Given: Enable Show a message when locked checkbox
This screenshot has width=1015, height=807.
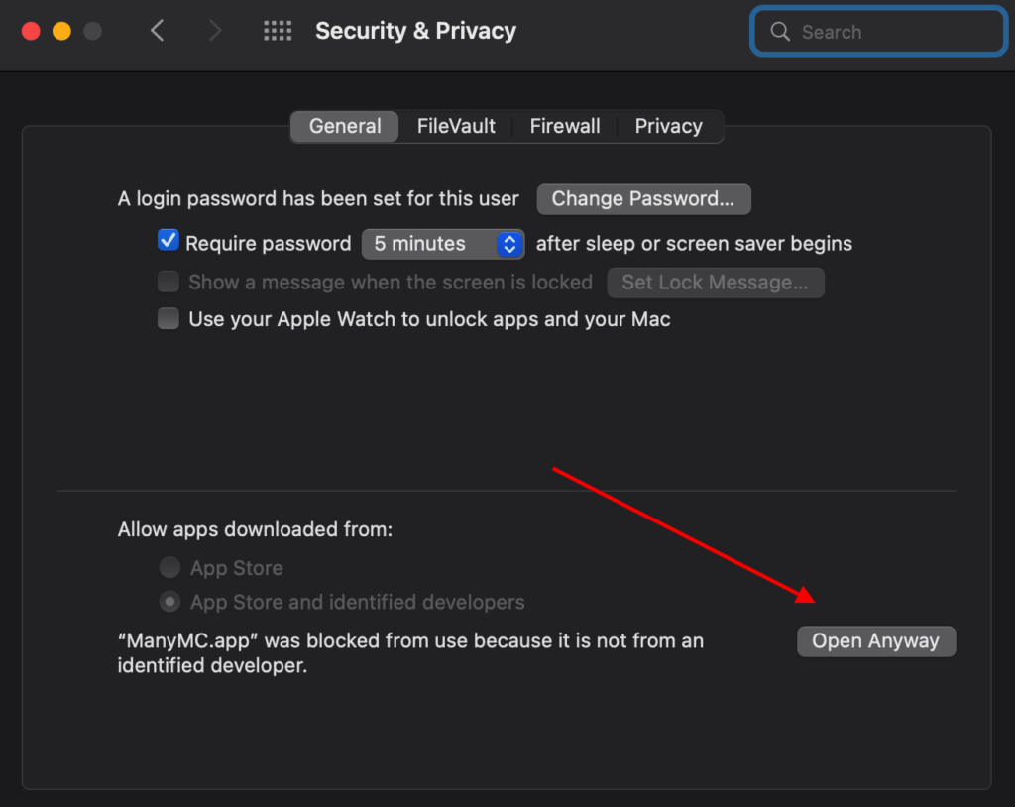Looking at the screenshot, I should point(169,282).
